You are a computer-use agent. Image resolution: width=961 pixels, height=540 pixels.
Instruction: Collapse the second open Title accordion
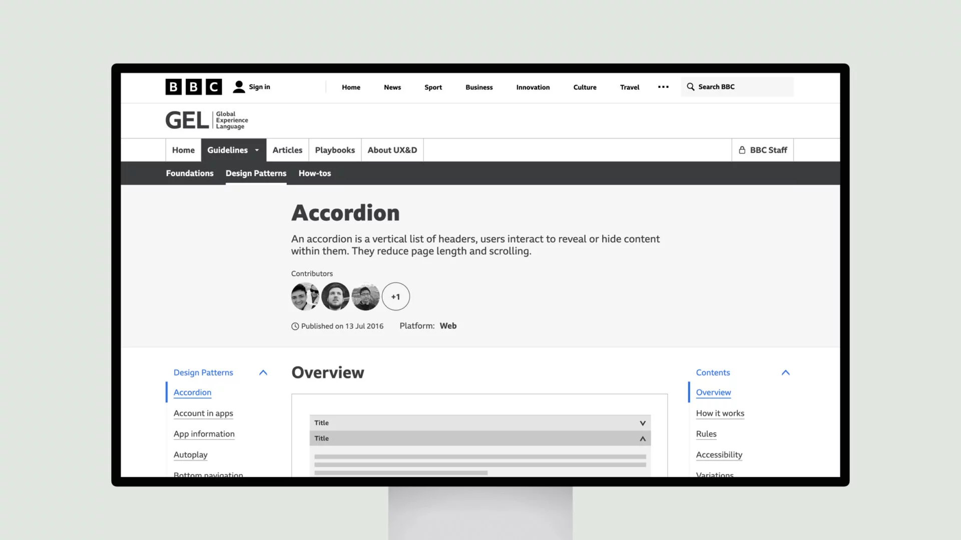point(479,438)
